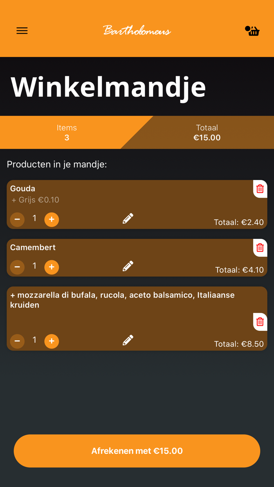Increase Camembert quantity
Image resolution: width=274 pixels, height=487 pixels.
click(x=52, y=267)
